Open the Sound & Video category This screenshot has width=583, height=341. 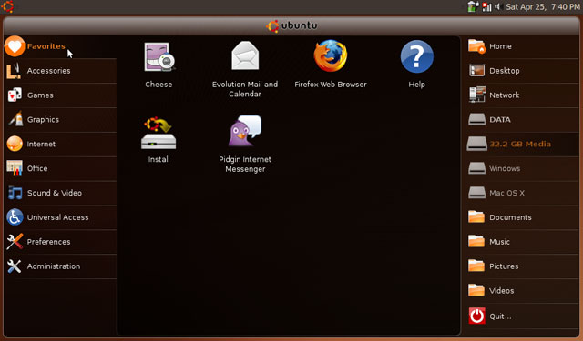pyautogui.click(x=60, y=193)
